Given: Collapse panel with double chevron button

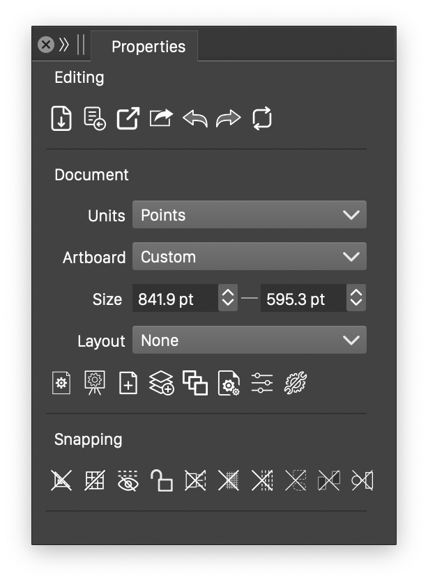Looking at the screenshot, I should pyautogui.click(x=64, y=45).
